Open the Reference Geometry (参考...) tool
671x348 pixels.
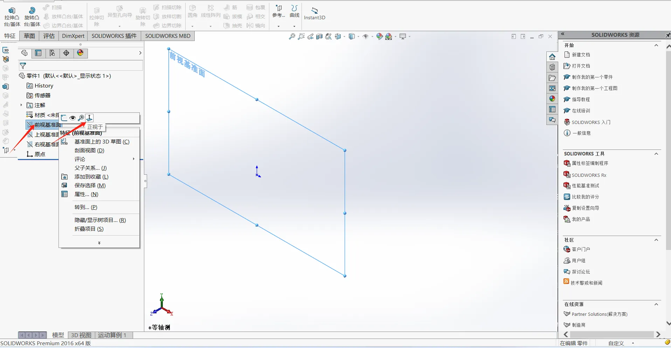(279, 12)
